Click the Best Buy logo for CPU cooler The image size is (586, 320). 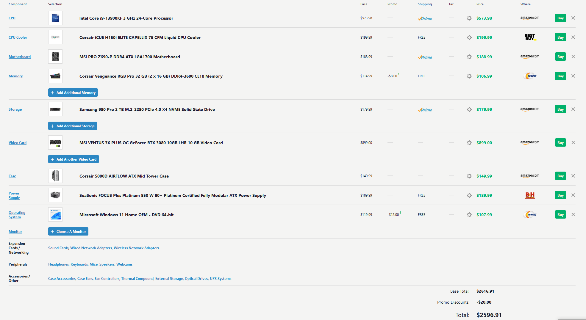530,37
